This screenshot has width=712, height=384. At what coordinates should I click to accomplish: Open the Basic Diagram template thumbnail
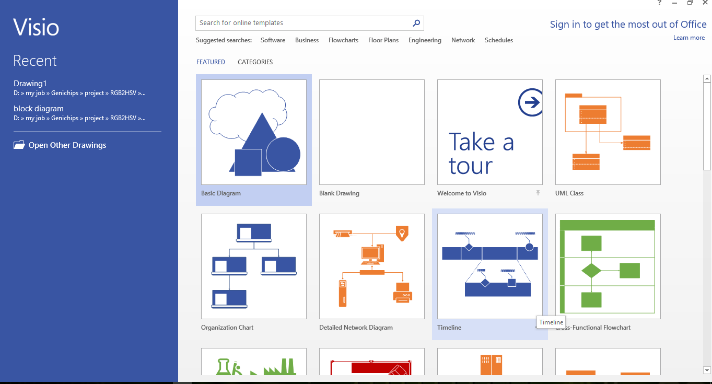coord(253,132)
